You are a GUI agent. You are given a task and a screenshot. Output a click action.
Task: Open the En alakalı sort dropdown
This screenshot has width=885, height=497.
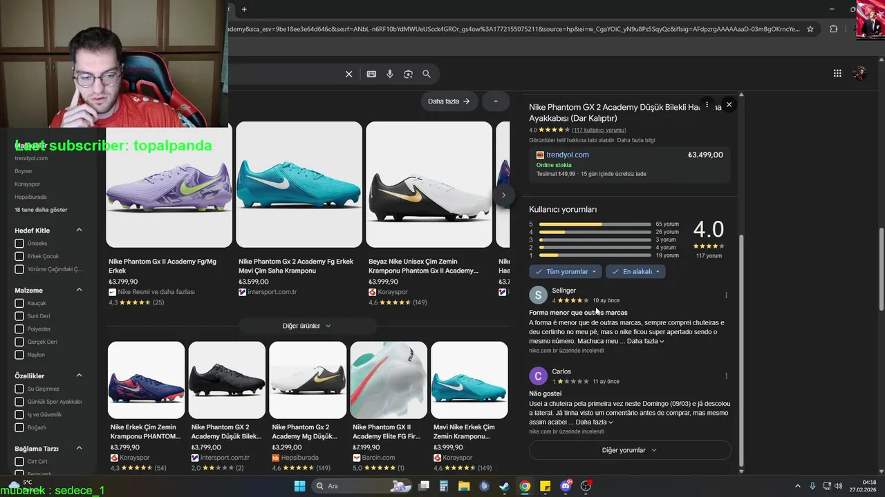point(635,271)
